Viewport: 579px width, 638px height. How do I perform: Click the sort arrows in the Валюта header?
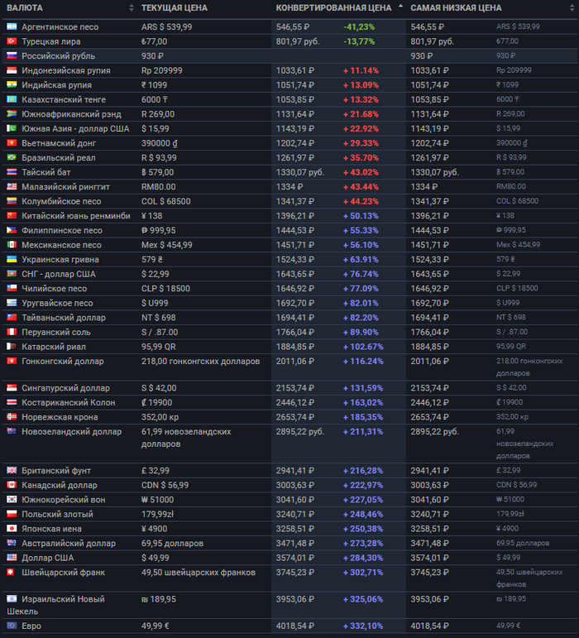tap(131, 7)
